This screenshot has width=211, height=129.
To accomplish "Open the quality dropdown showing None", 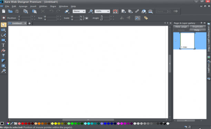I will 79,11.
